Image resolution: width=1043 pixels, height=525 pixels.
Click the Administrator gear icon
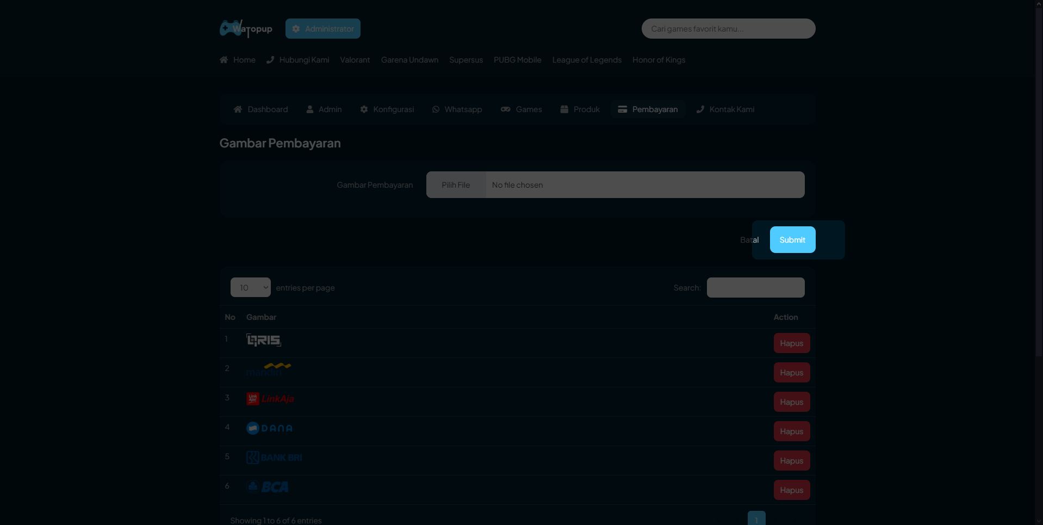pyautogui.click(x=296, y=29)
